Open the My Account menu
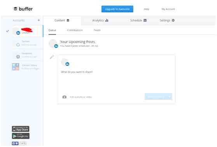Viewport: 217px width, 147px height. 168,9
